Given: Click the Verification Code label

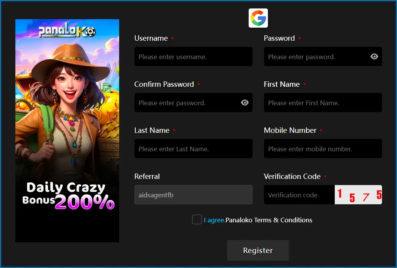Looking at the screenshot, I should pos(292,176).
